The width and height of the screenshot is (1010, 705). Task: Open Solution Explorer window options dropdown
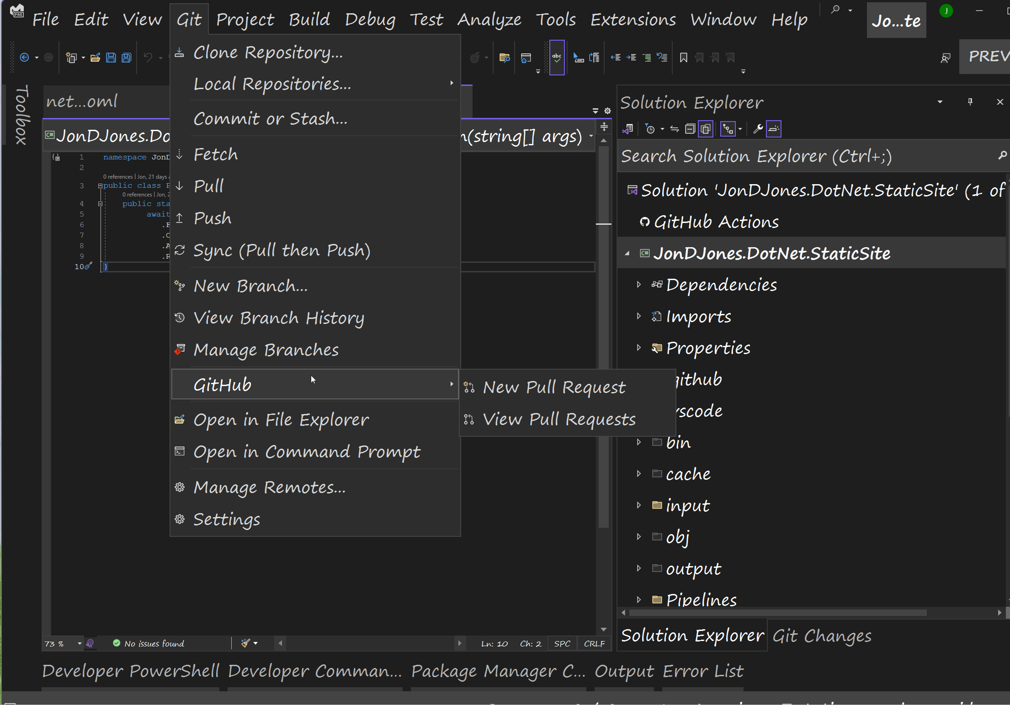[940, 101]
